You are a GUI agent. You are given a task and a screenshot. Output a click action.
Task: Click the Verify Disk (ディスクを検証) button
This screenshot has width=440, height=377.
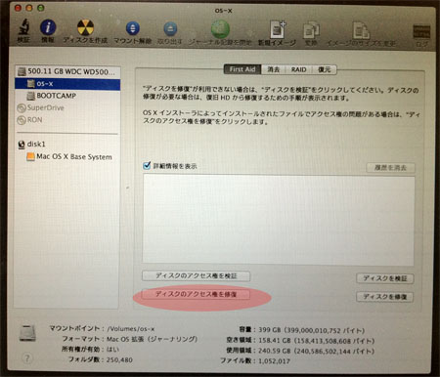[385, 278]
